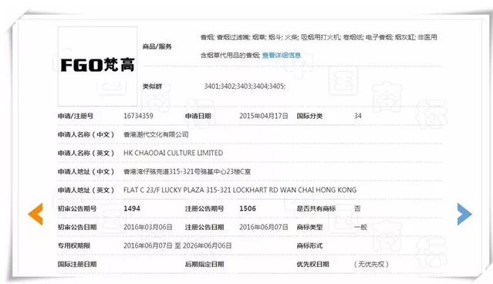Click the FGO梵高 trademark image
The height and width of the screenshot is (284, 493).
(x=97, y=66)
